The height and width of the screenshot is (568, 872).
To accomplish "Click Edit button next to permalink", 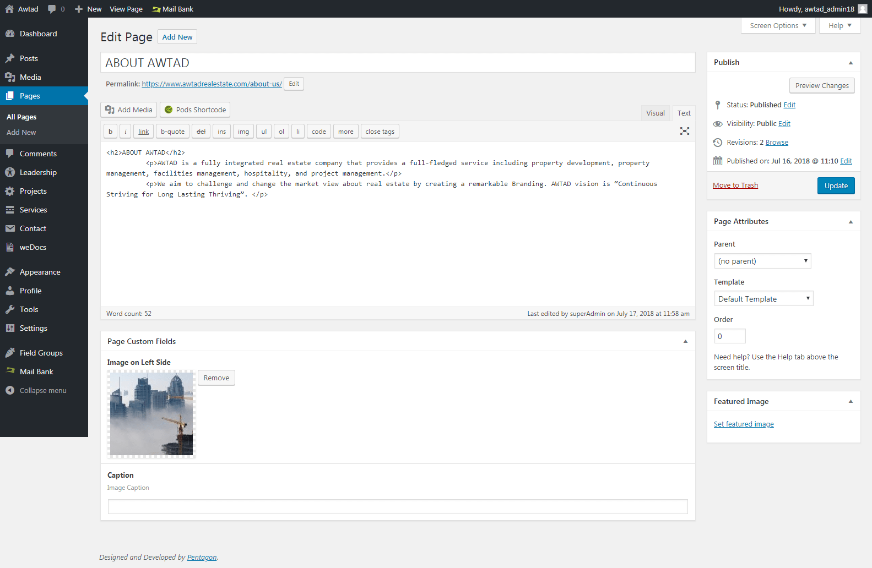I will (x=294, y=84).
